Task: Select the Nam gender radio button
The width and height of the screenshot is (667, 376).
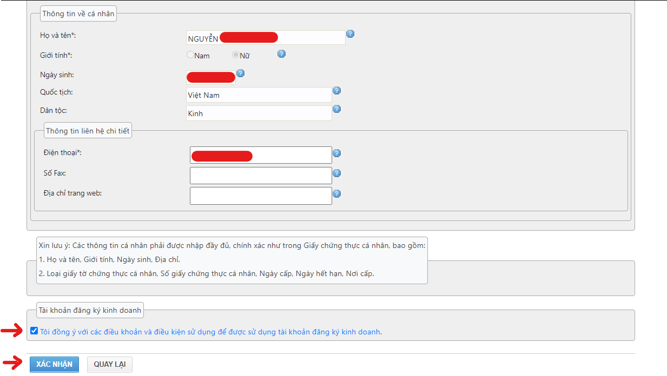Action: 190,55
